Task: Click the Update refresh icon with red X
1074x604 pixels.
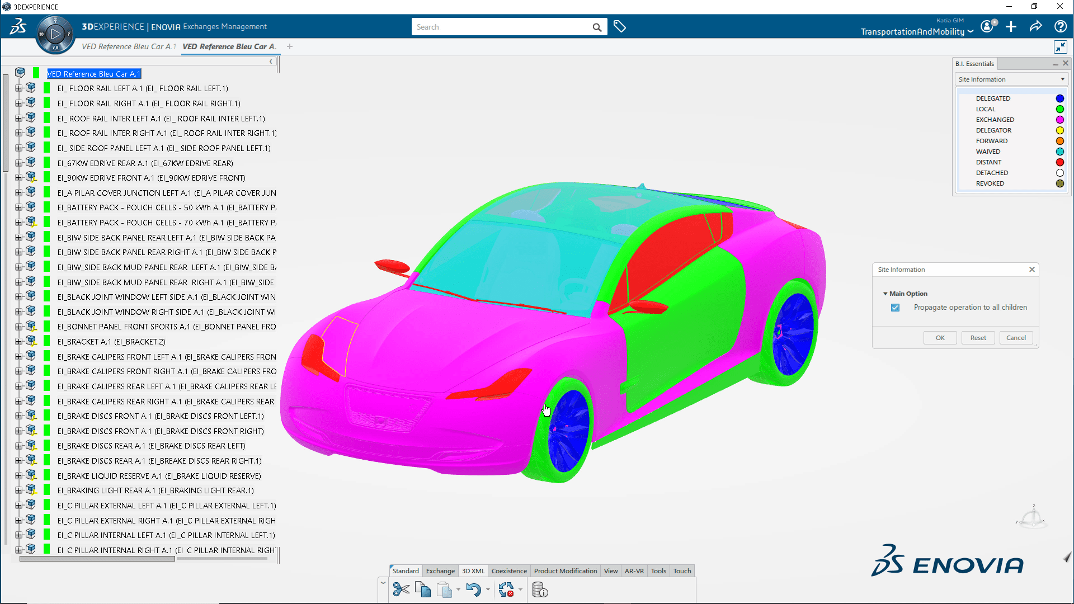Action: (506, 589)
